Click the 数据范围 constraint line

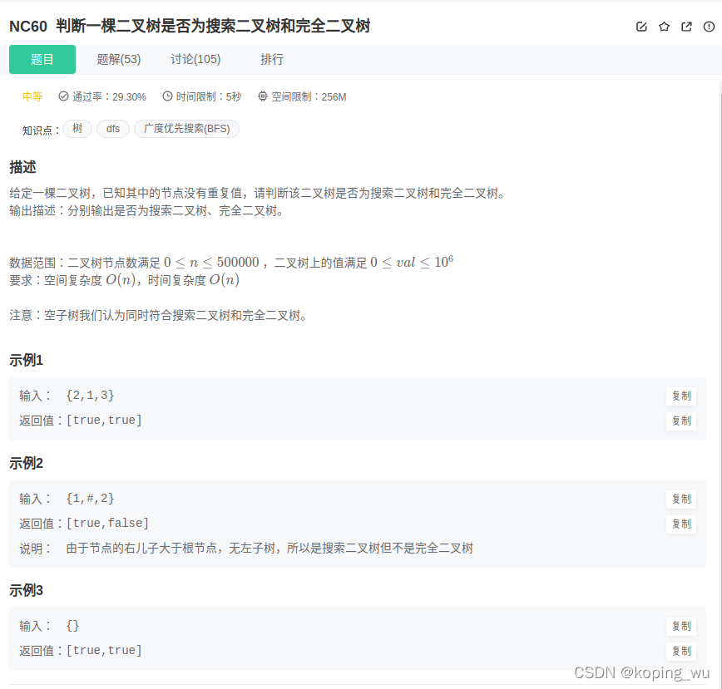(231, 263)
